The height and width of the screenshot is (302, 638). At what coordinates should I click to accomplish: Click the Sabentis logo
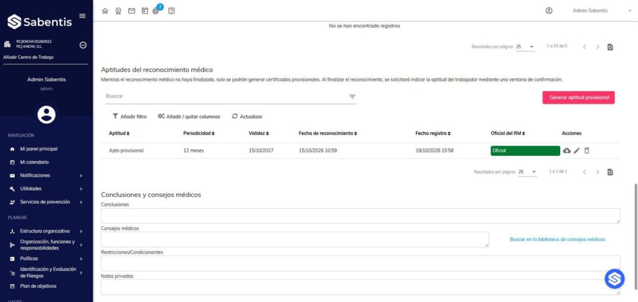[x=39, y=22]
